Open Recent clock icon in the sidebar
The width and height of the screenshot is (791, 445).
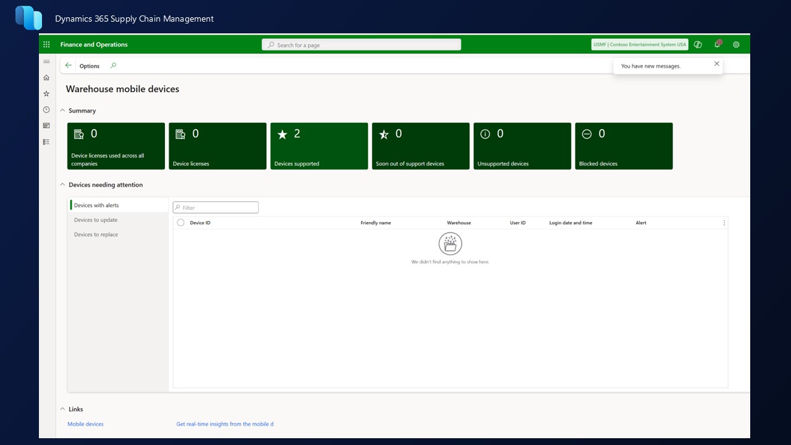tap(46, 110)
